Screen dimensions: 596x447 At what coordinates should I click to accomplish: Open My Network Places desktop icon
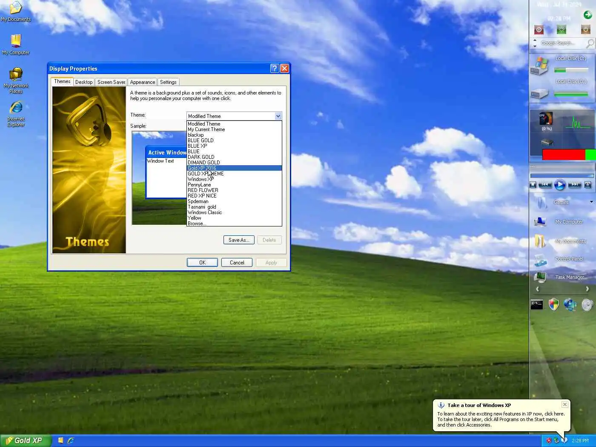(16, 80)
